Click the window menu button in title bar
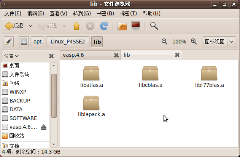 point(5,4)
